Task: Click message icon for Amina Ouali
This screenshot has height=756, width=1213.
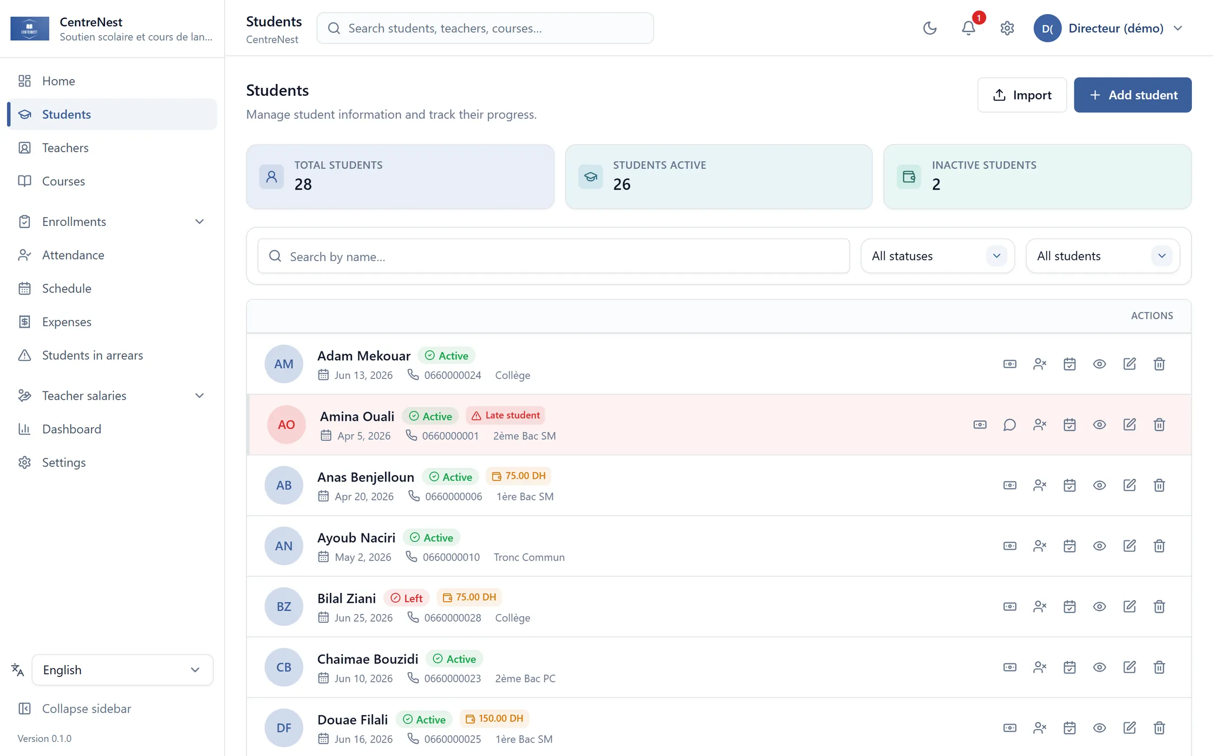Action: [x=1009, y=425]
